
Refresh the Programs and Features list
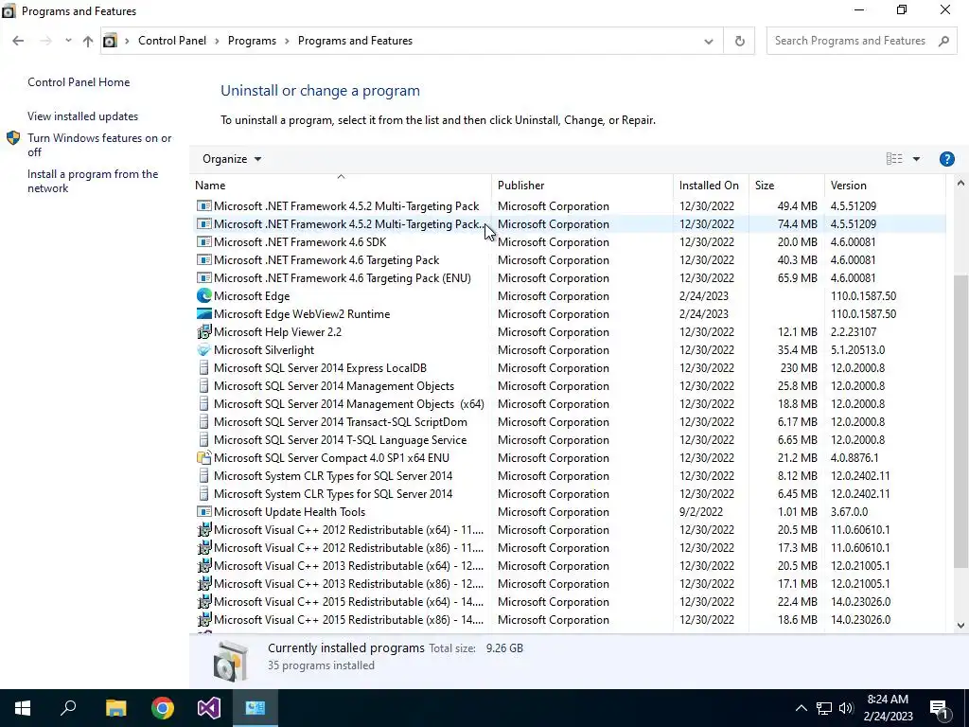[739, 42]
